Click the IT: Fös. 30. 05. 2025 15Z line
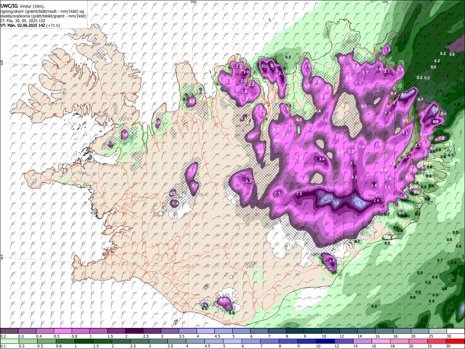This screenshot has height=349, width=465. point(23,21)
